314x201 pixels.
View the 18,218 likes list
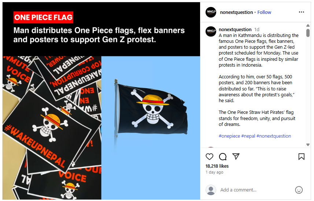[217, 166]
